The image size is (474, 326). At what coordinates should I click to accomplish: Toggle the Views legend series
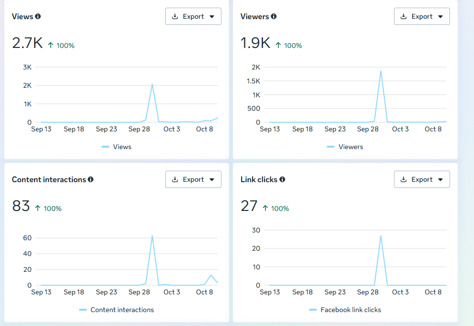116,147
